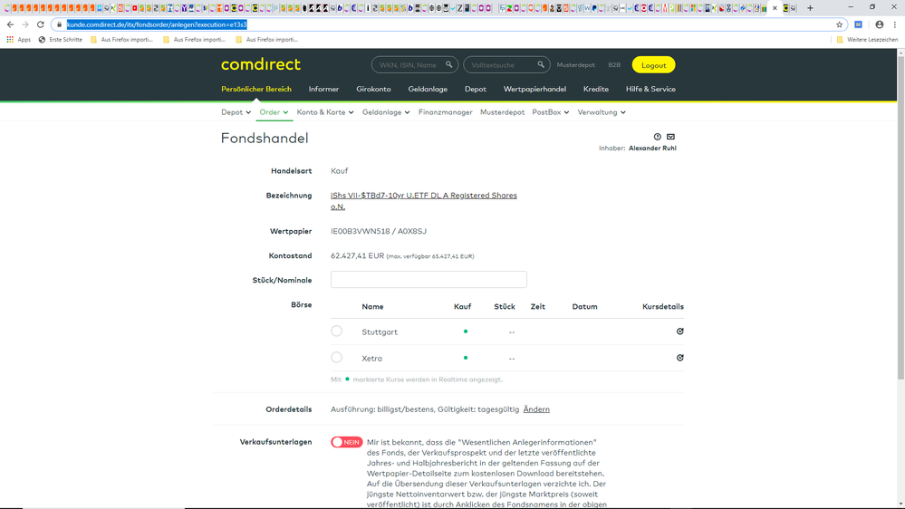The image size is (905, 509).
Task: Reload the page in the browser
Action: tap(41, 24)
